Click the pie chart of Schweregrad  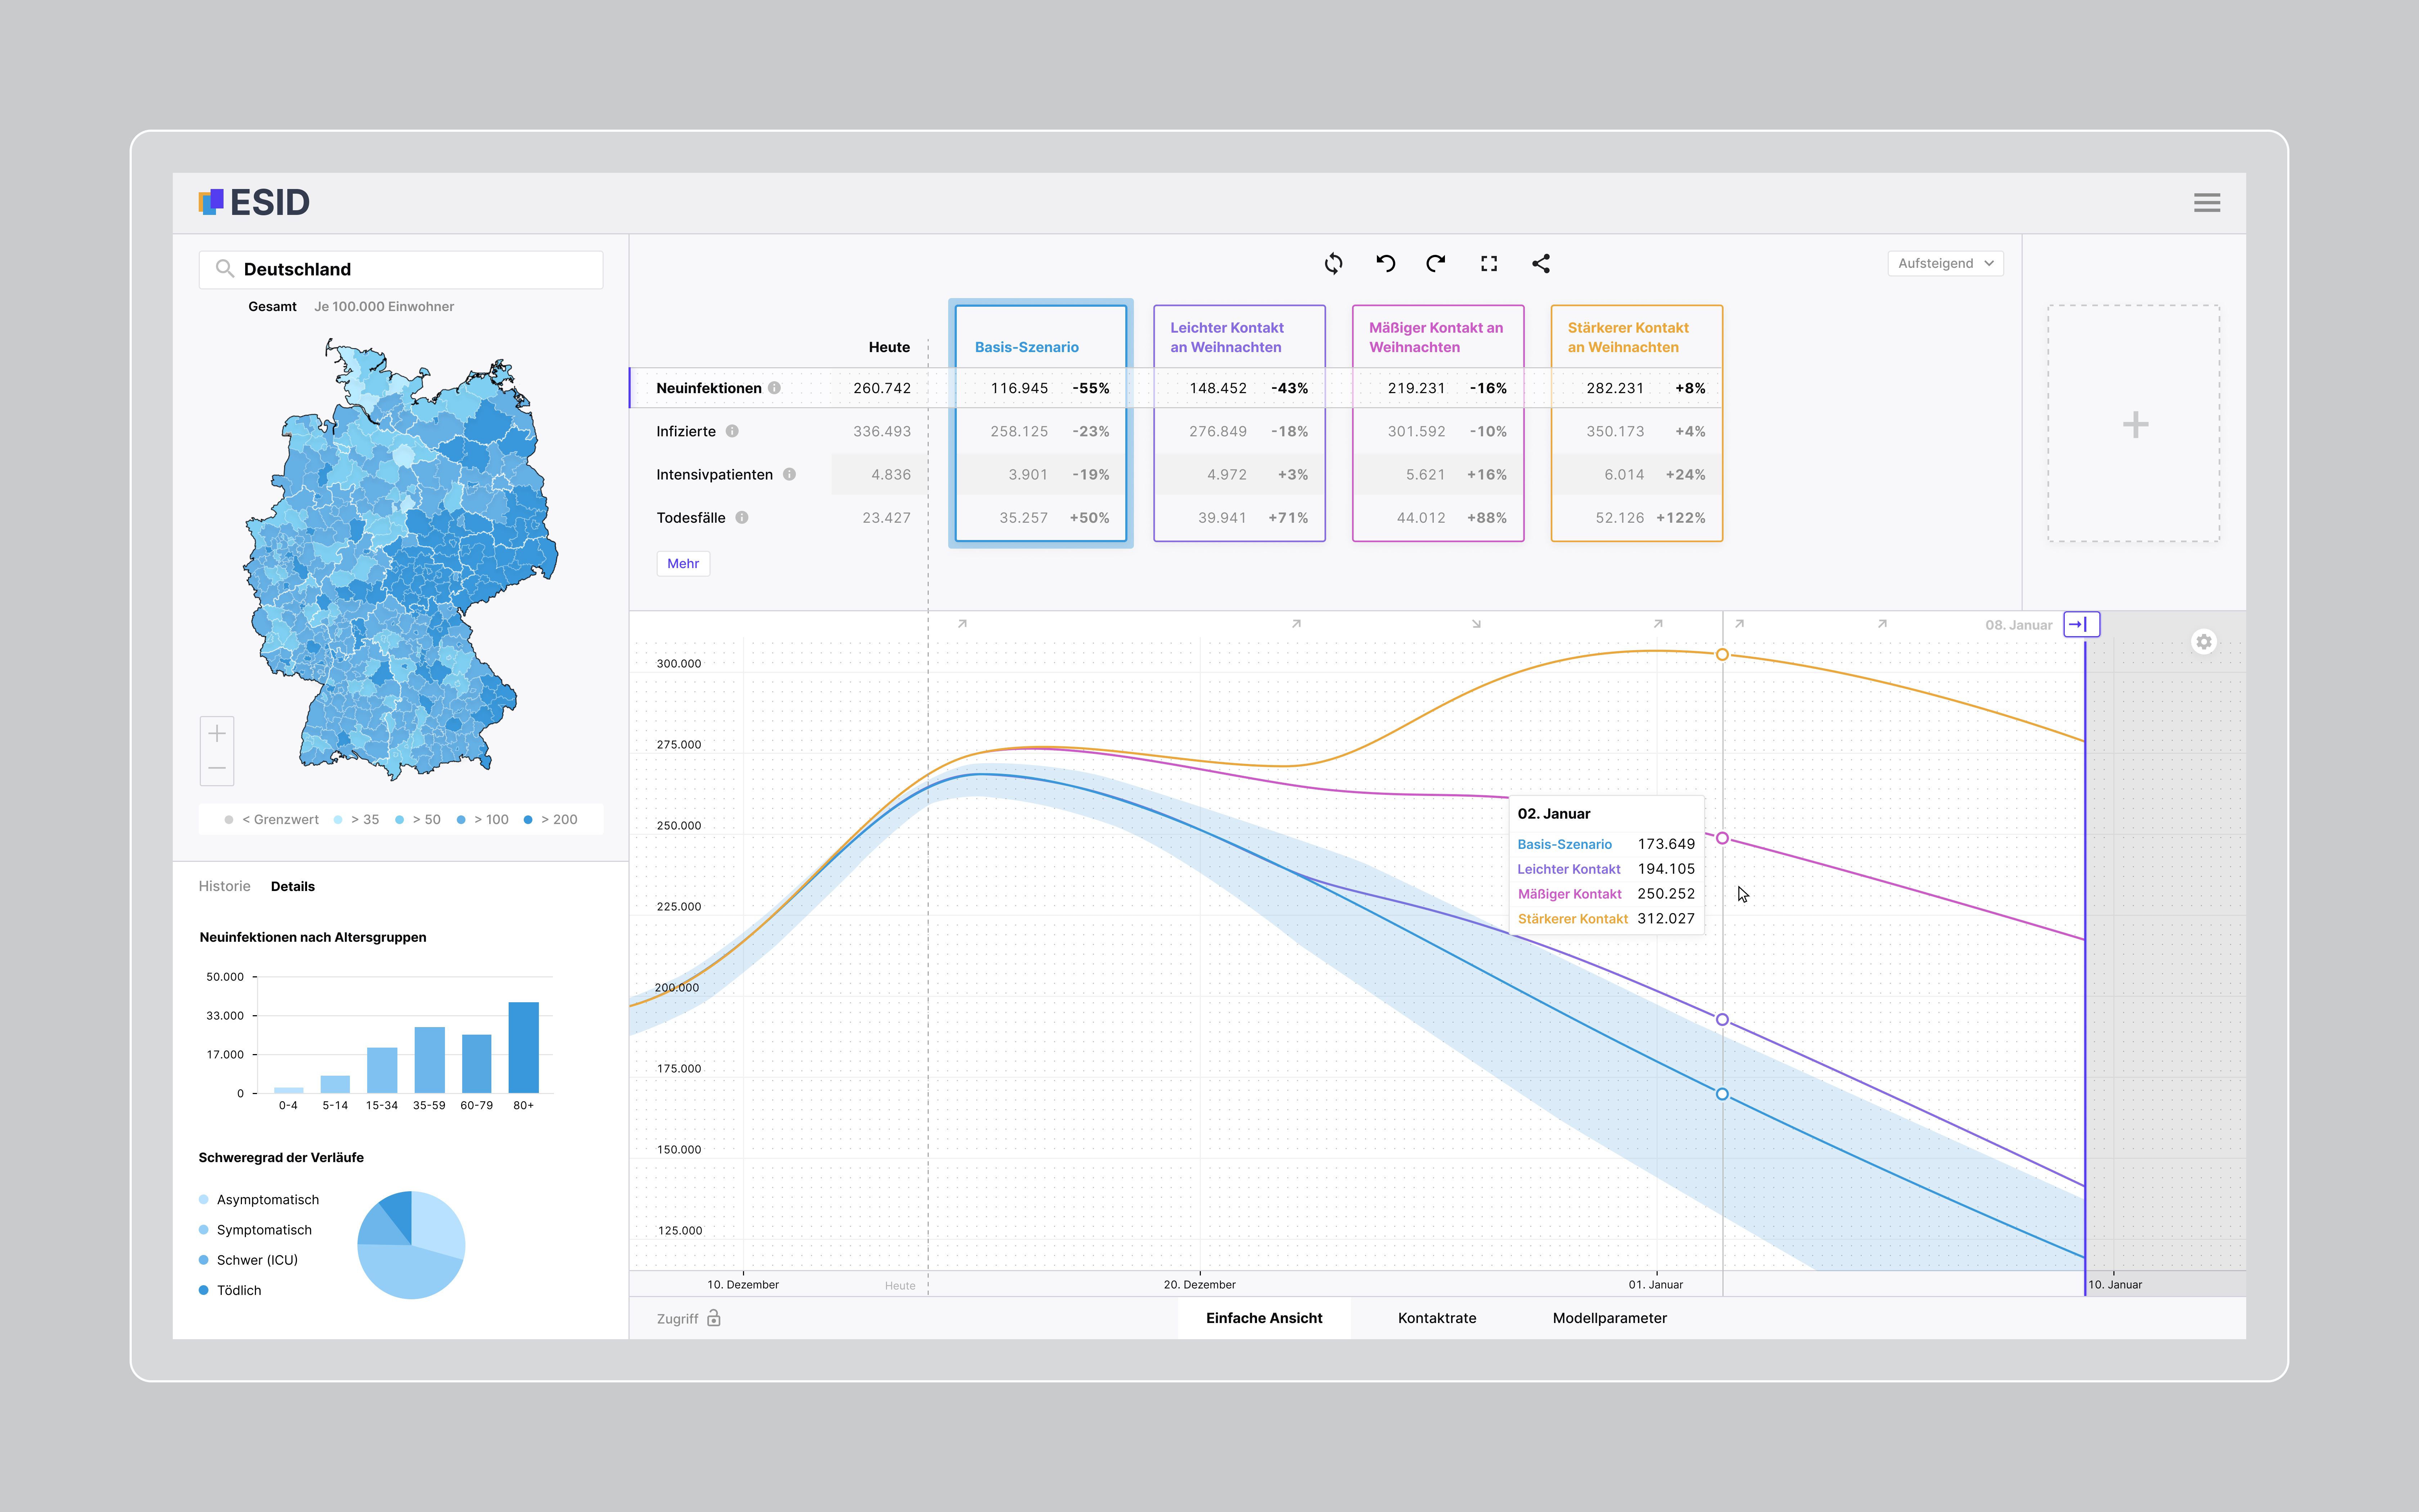point(411,1245)
